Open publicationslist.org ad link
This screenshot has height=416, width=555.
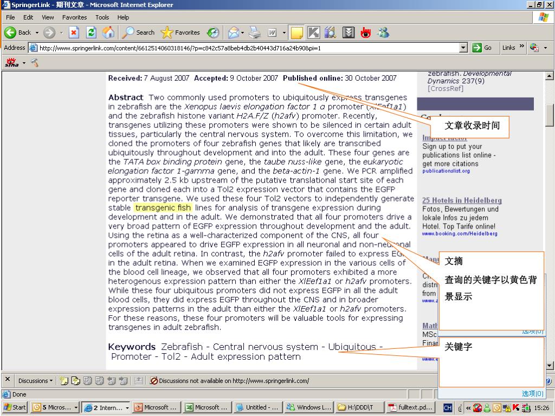pyautogui.click(x=446, y=171)
